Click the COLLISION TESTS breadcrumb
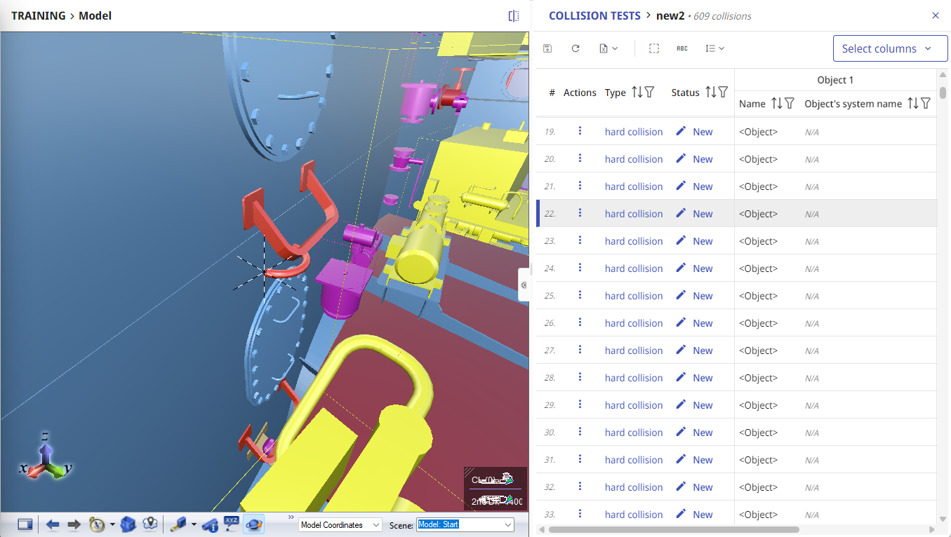Image resolution: width=951 pixels, height=537 pixels. [594, 15]
